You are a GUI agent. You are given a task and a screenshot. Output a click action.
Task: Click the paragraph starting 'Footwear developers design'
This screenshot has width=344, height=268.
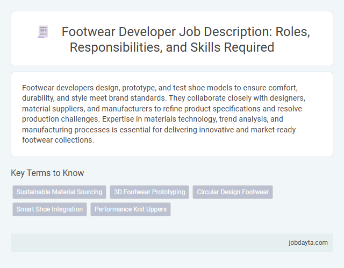point(163,114)
